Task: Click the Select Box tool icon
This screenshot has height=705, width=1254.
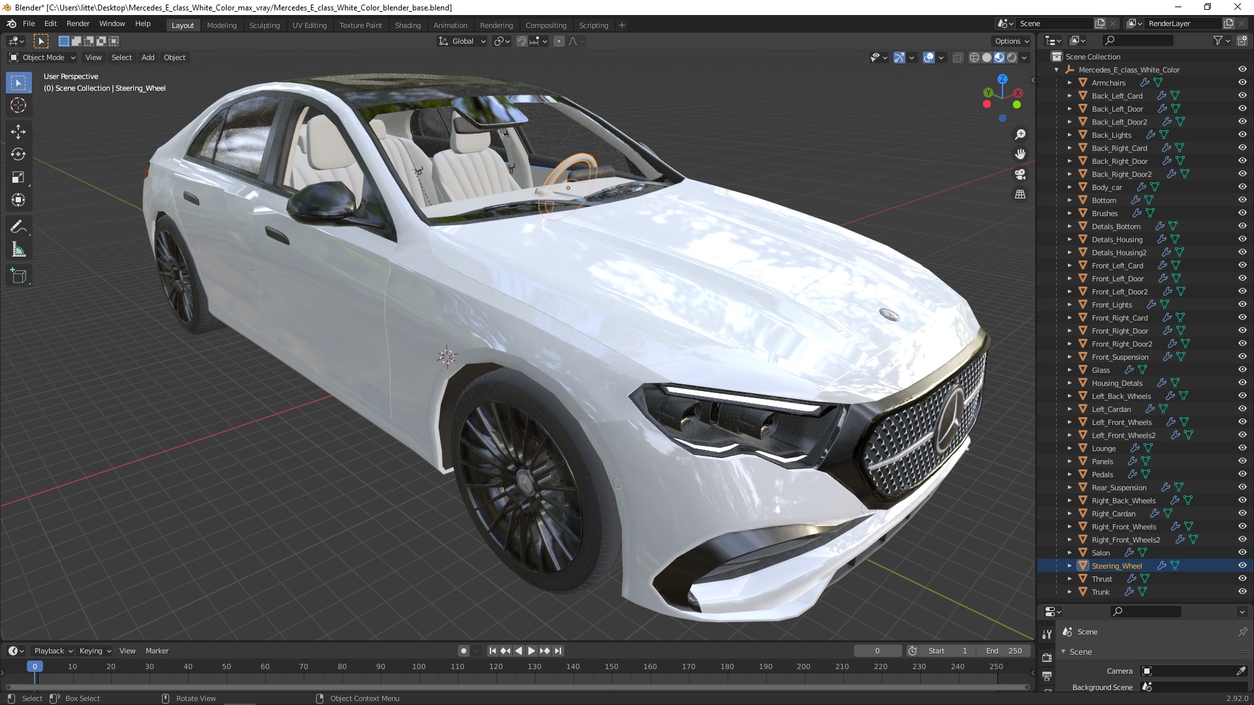Action: [x=18, y=83]
